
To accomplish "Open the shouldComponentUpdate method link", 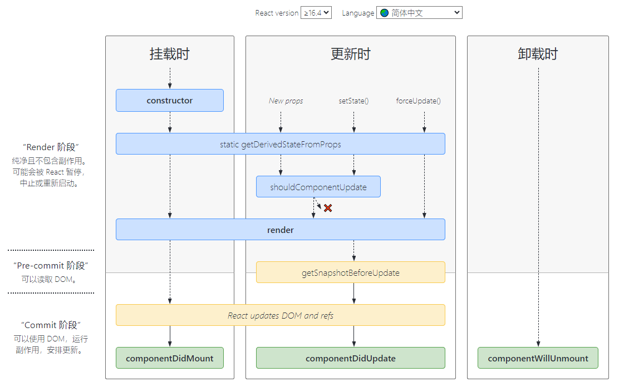I will tap(318, 187).
